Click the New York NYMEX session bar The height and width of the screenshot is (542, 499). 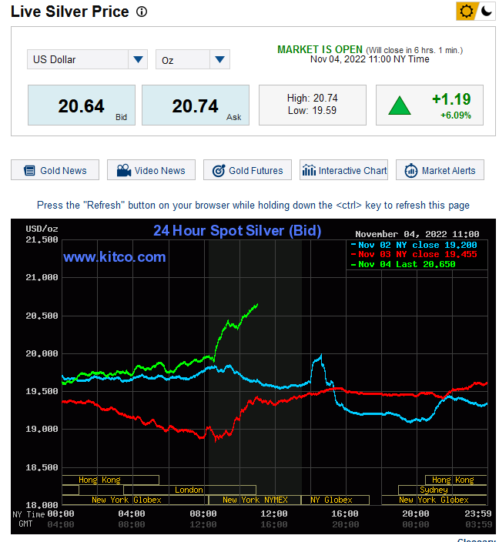point(255,500)
